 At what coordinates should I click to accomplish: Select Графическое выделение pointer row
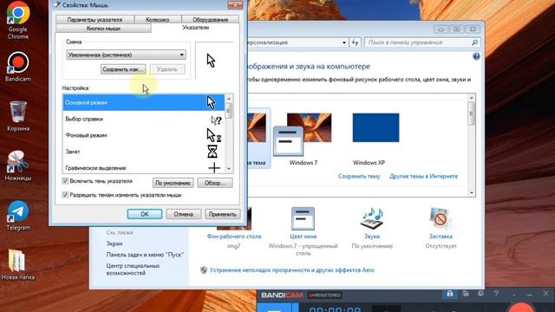pos(144,167)
